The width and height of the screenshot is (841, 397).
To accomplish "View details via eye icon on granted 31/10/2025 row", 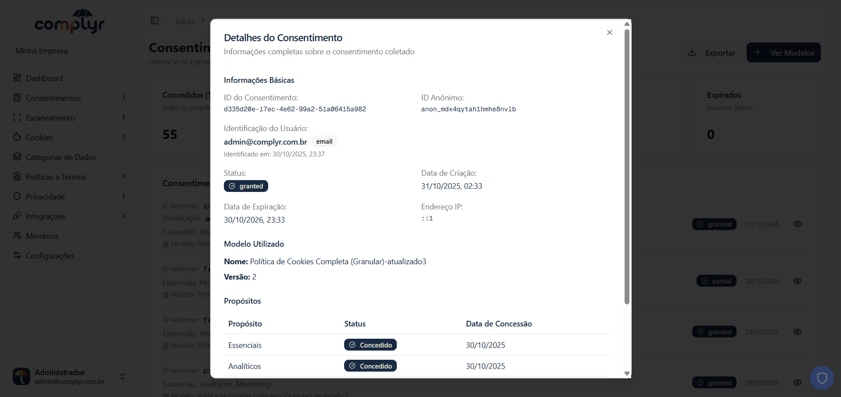I will 798,224.
